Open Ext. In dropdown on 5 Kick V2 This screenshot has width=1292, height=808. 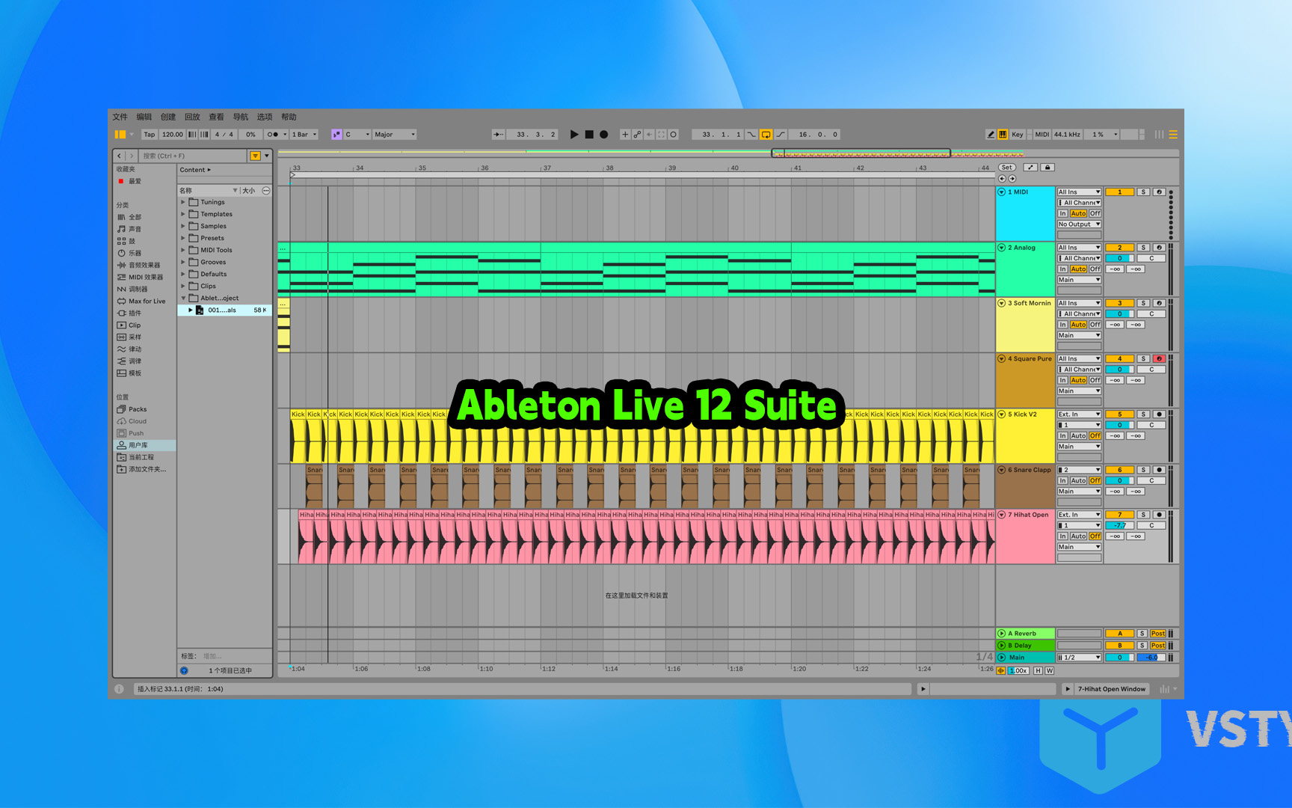1079,414
